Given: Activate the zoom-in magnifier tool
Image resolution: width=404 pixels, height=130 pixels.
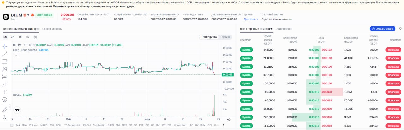Looking at the screenshot, I should [5, 117].
